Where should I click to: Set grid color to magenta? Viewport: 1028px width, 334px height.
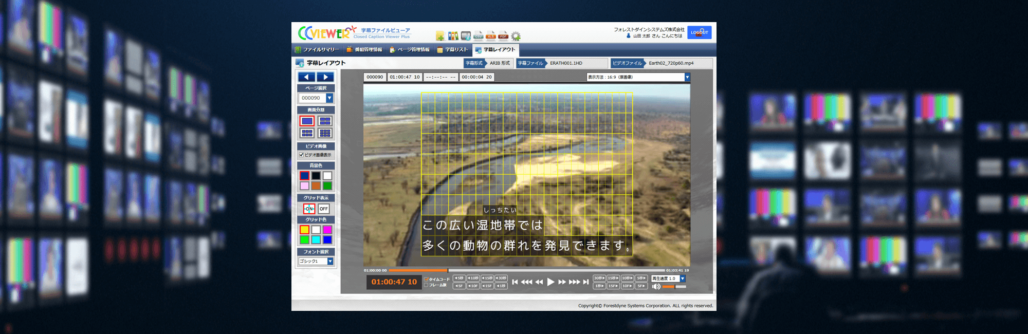[x=327, y=230]
